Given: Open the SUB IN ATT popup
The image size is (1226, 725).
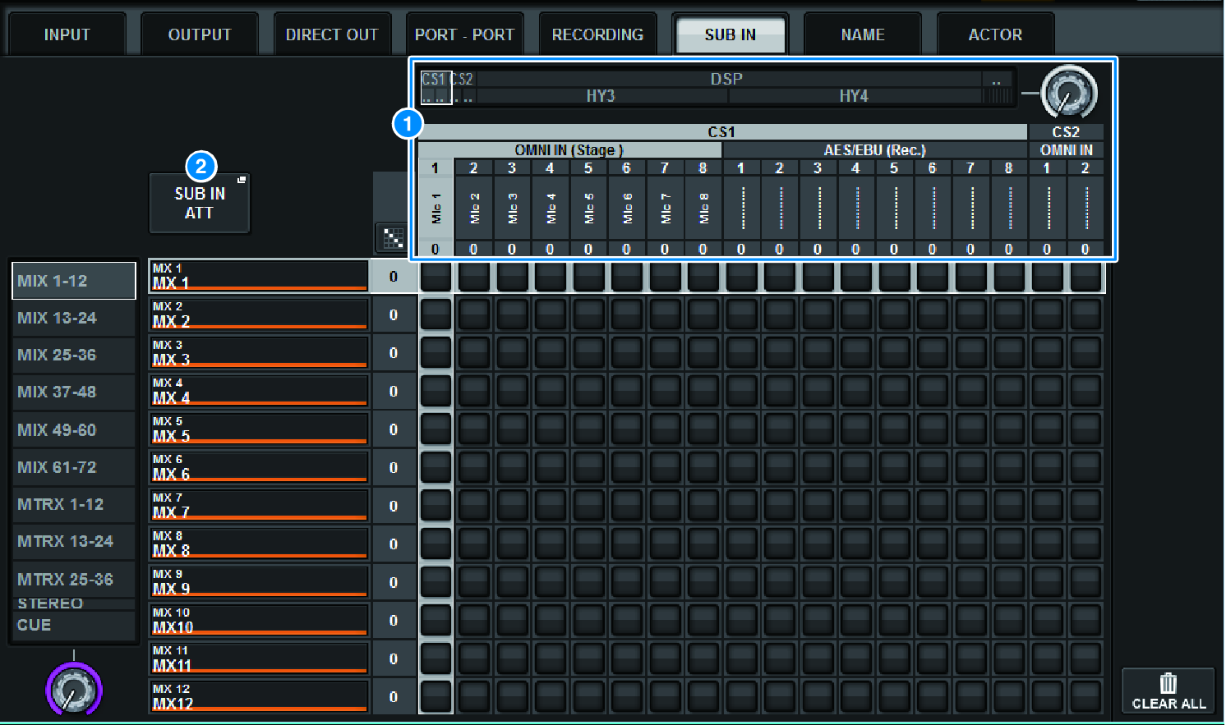Looking at the screenshot, I should point(200,204).
